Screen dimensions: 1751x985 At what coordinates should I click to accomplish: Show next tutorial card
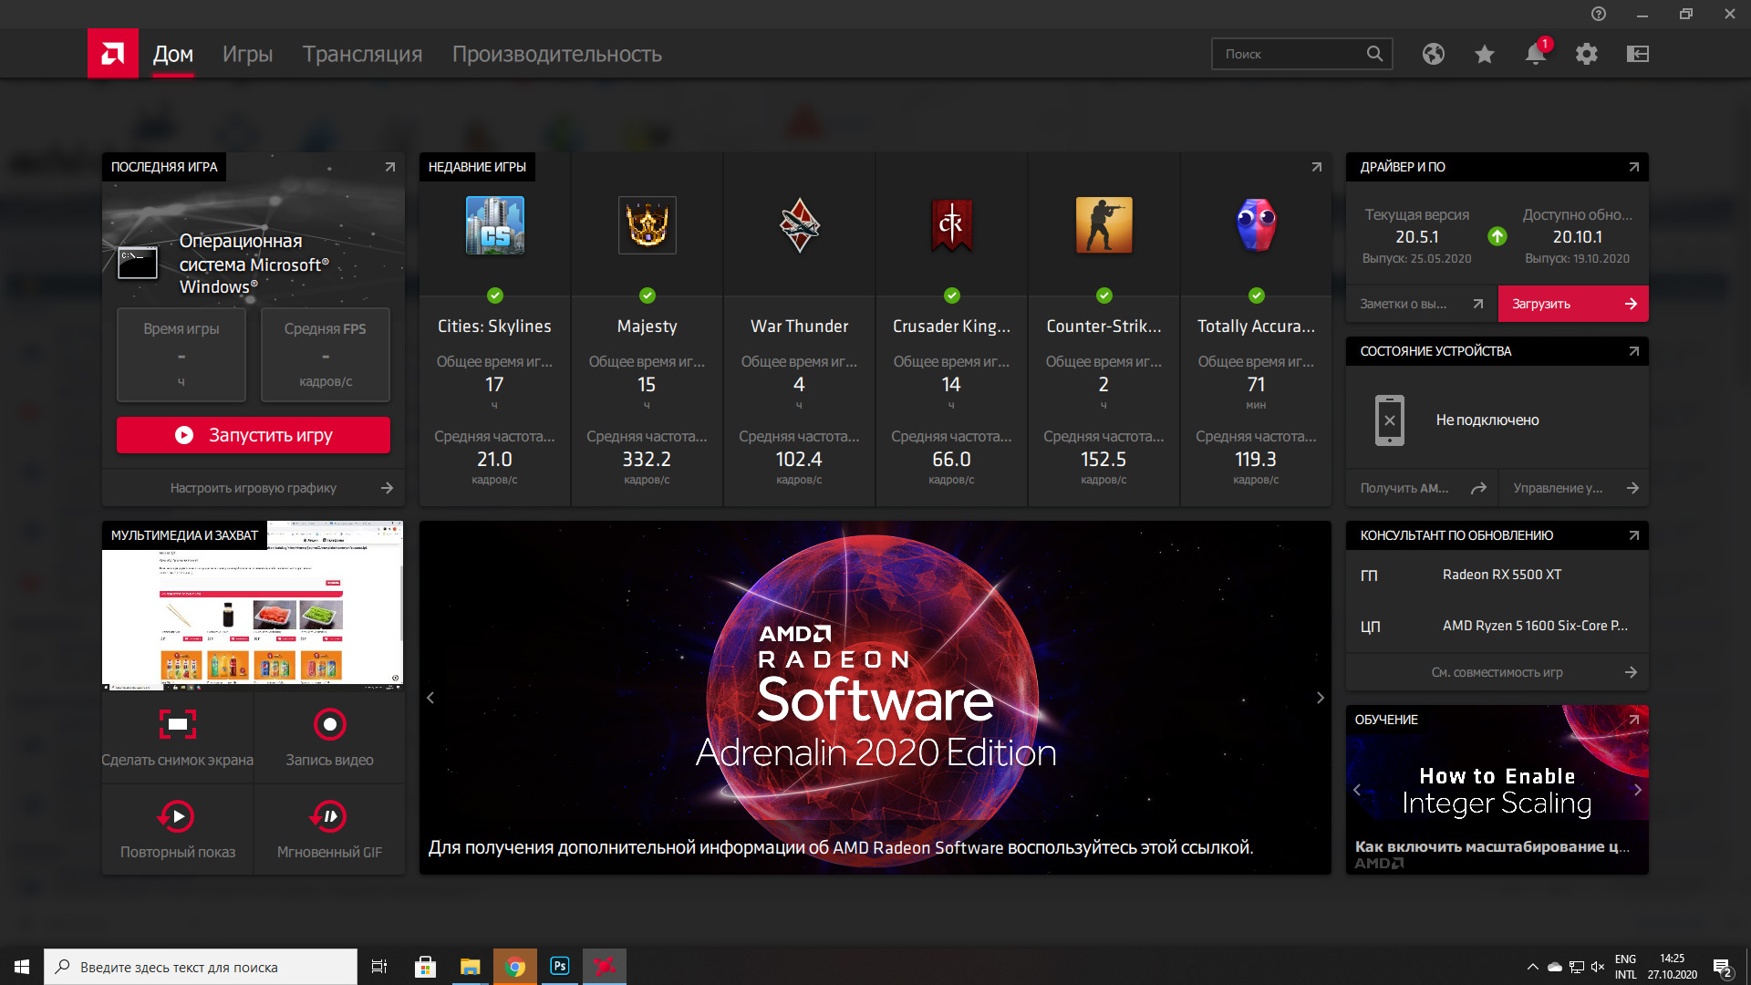pyautogui.click(x=1637, y=790)
